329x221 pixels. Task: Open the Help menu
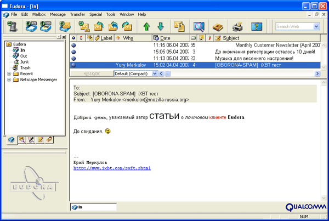tap(142, 14)
